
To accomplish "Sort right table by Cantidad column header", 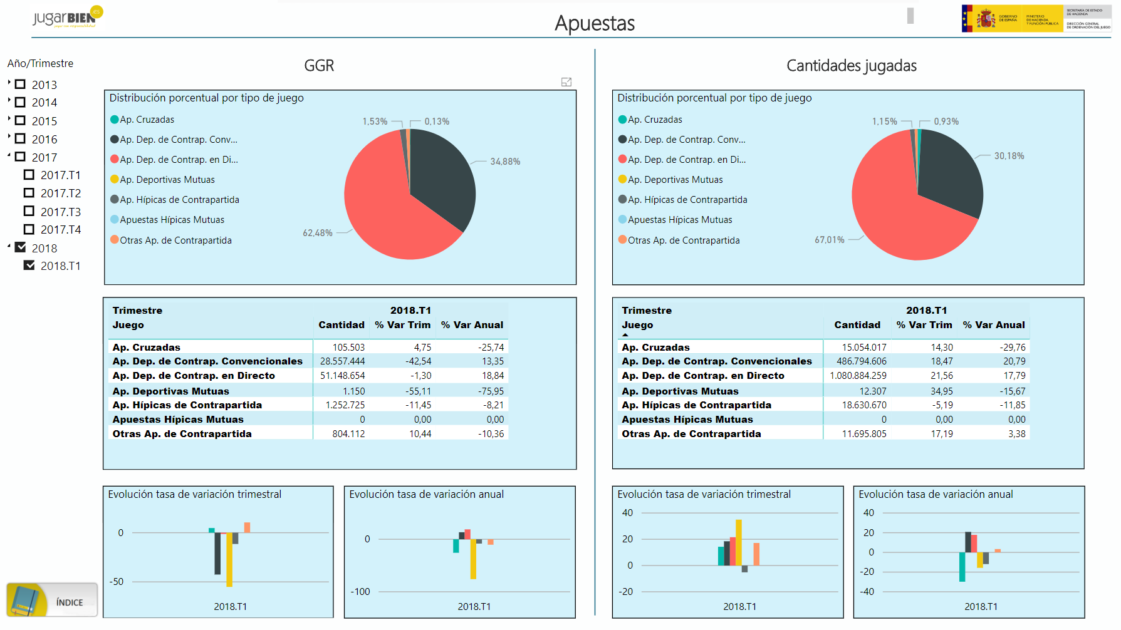I will click(857, 325).
